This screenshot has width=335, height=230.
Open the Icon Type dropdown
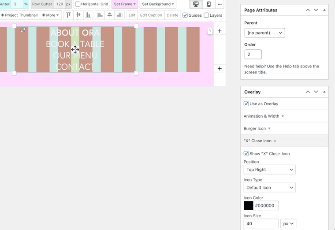(269, 188)
